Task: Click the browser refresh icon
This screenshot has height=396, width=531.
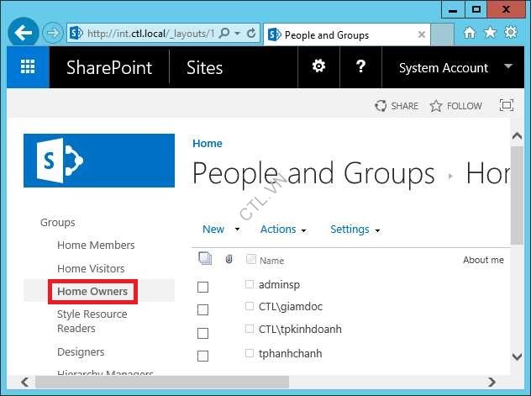Action: click(251, 34)
